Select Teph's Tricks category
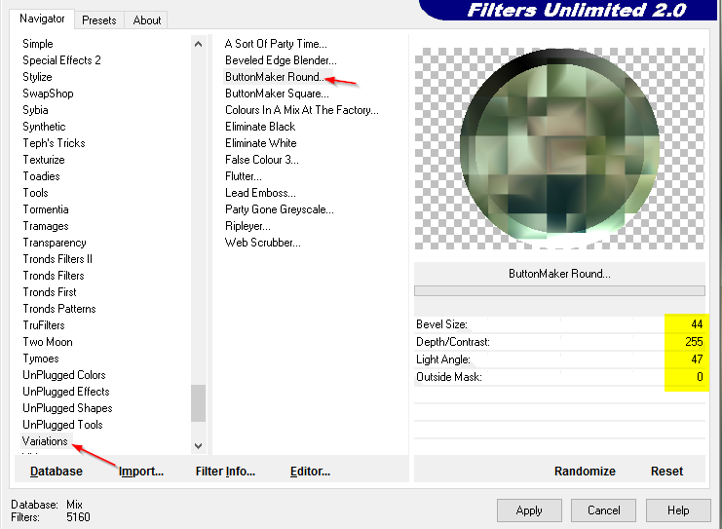 [54, 143]
